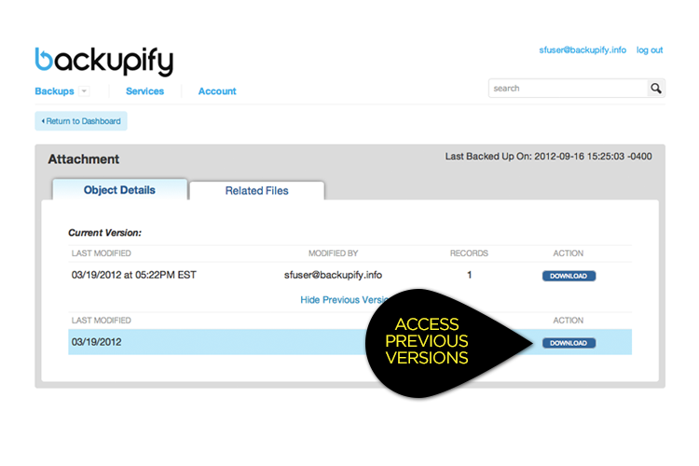Select the highlighted 03/19/2012 previous version row

(x=349, y=342)
